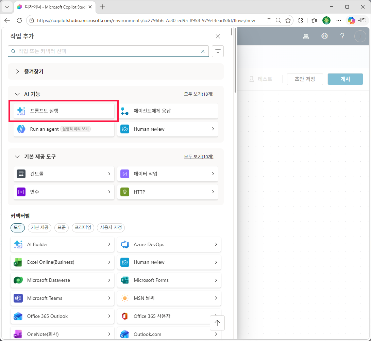Select the Run an agent action
Image resolution: width=371 pixels, height=341 pixels.
tap(64, 129)
